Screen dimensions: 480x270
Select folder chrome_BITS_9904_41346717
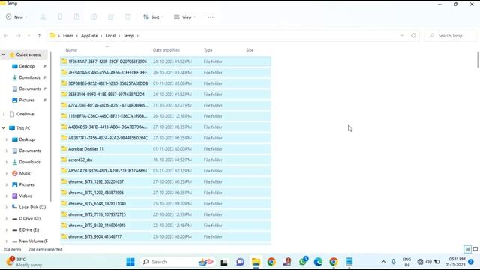click(x=165, y=237)
